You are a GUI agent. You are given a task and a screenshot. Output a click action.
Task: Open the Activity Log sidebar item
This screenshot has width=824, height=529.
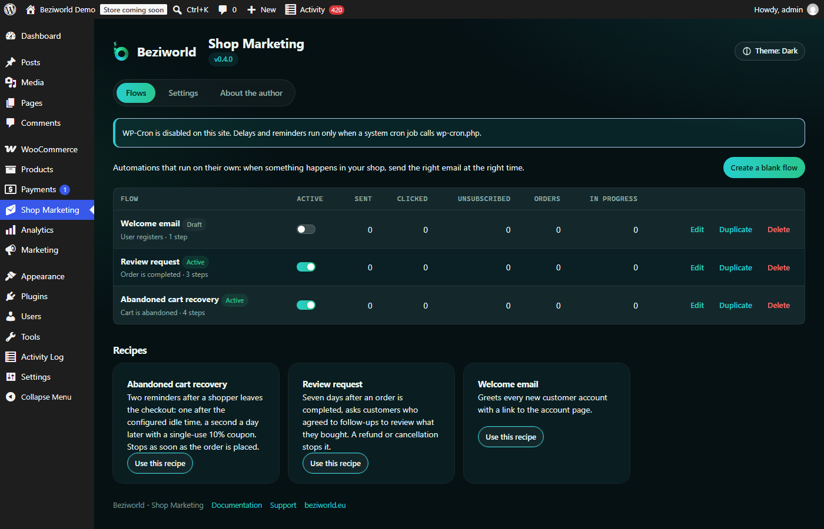point(47,357)
